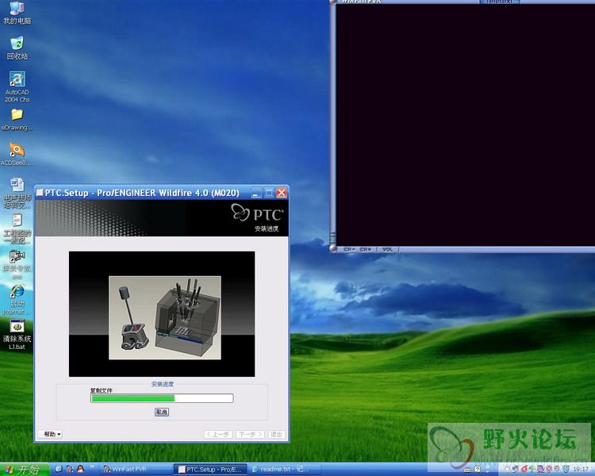Click the system clock showing 19:17
Image resolution: width=595 pixels, height=476 pixels.
(x=581, y=470)
